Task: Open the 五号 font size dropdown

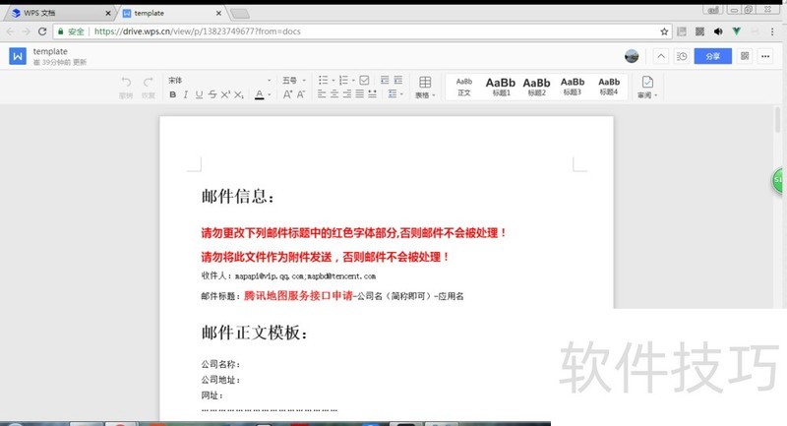Action: click(x=293, y=81)
